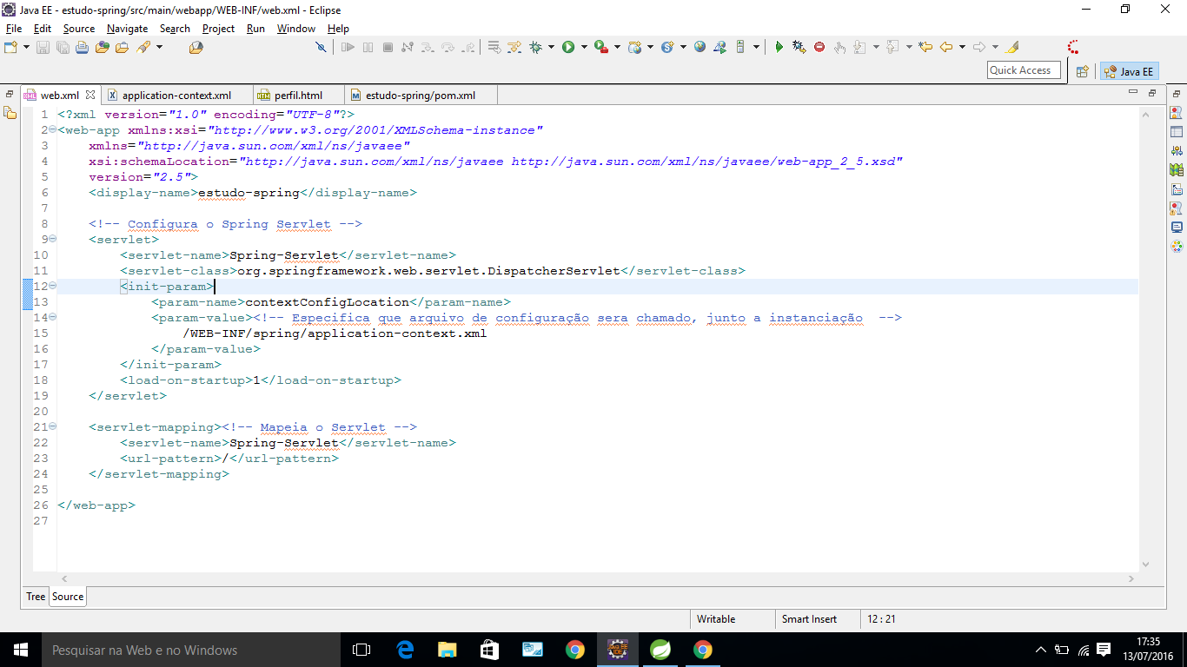Click the Back navigation yellow arrow

coord(946,47)
